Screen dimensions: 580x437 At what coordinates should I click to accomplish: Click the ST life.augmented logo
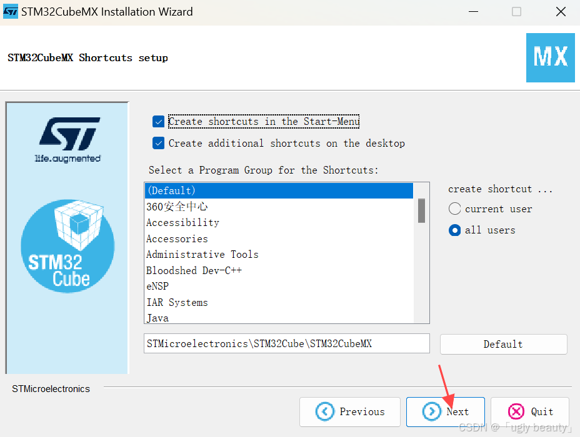click(x=69, y=140)
